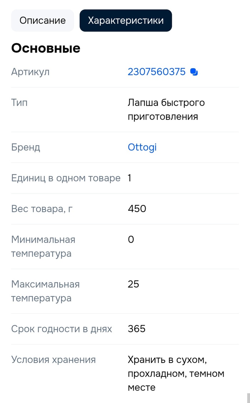
Task: Click the Максимальная температура label
Action: point(45,291)
